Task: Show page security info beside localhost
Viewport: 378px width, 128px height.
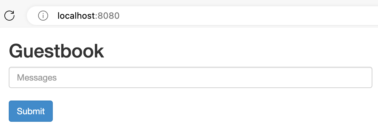Action: pyautogui.click(x=43, y=15)
